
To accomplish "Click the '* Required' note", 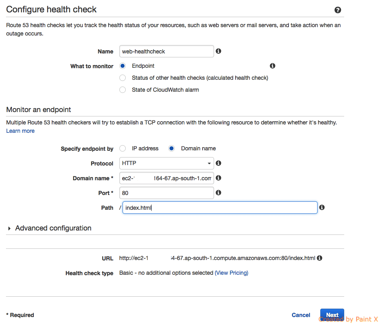I will point(20,315).
